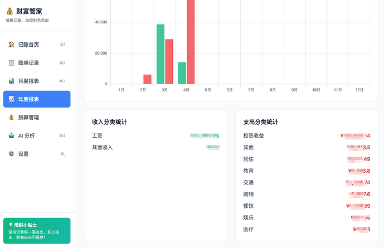Click the 20,000 y-axis label
This screenshot has height=248, width=384.
[101, 53]
